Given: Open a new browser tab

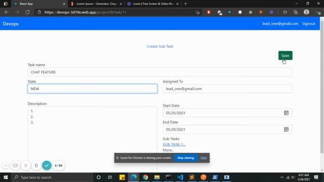Looking at the screenshot, I should (186, 4).
